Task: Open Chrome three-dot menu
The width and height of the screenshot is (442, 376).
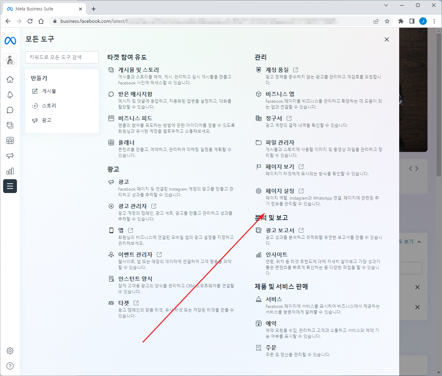Action: point(434,21)
